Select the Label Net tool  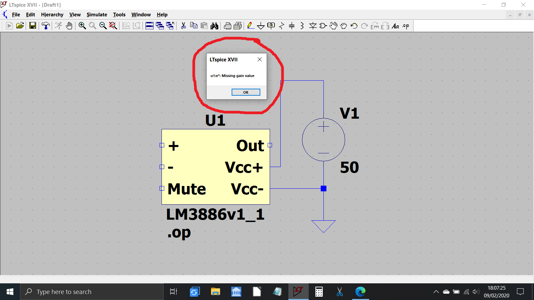pos(271,26)
